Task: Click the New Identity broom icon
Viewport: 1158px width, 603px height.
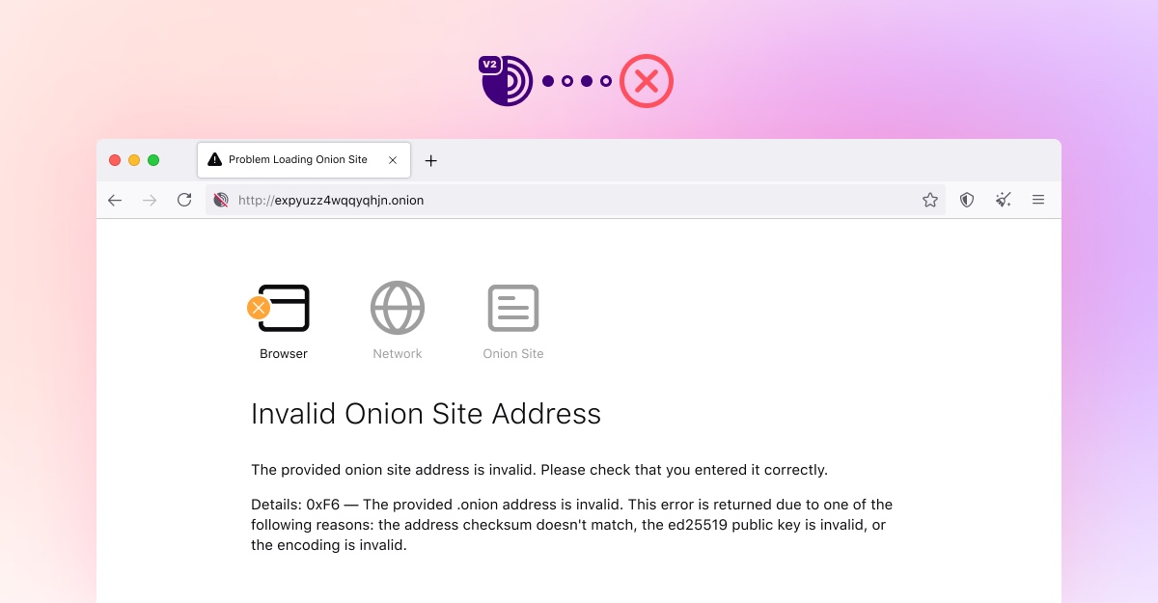Action: [1004, 200]
